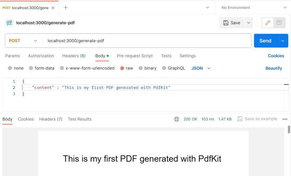Image resolution: width=291 pixels, height=176 pixels.
Task: Focus the request URL input field
Action: 147,41
